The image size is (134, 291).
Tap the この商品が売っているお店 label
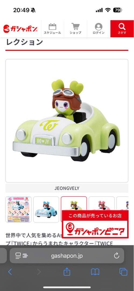point(95,216)
